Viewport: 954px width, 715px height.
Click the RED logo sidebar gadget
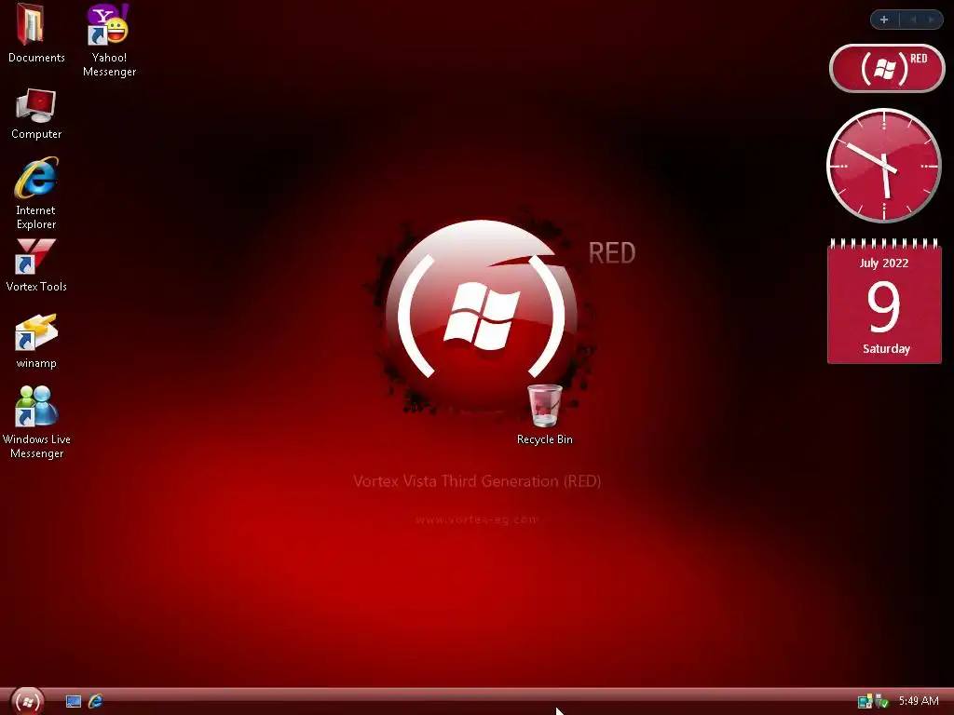pos(887,68)
